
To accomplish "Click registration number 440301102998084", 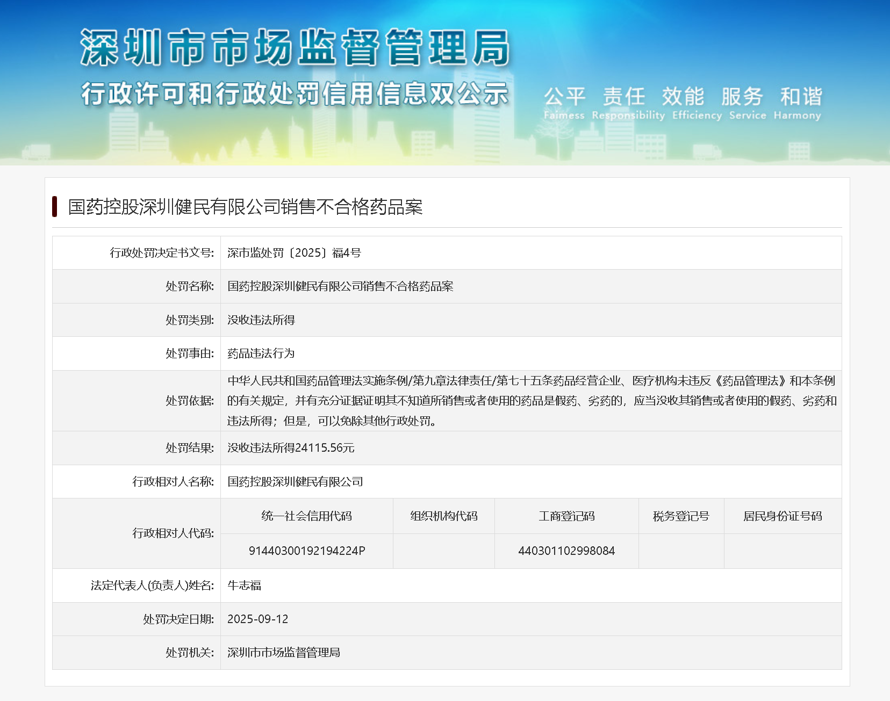I will tap(566, 551).
